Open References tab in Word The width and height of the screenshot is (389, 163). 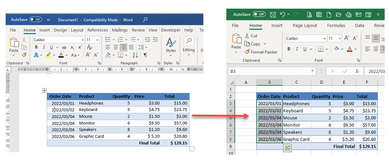pos(98,30)
